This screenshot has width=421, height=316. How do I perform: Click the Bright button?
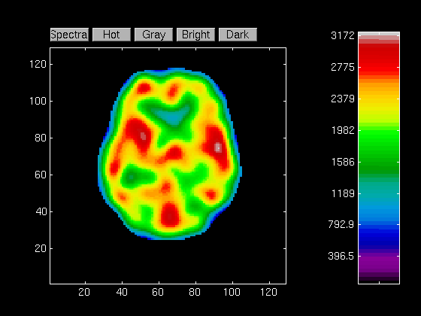click(x=195, y=35)
